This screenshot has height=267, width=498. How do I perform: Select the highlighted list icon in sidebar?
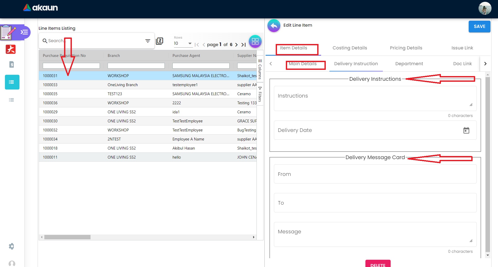tap(12, 82)
